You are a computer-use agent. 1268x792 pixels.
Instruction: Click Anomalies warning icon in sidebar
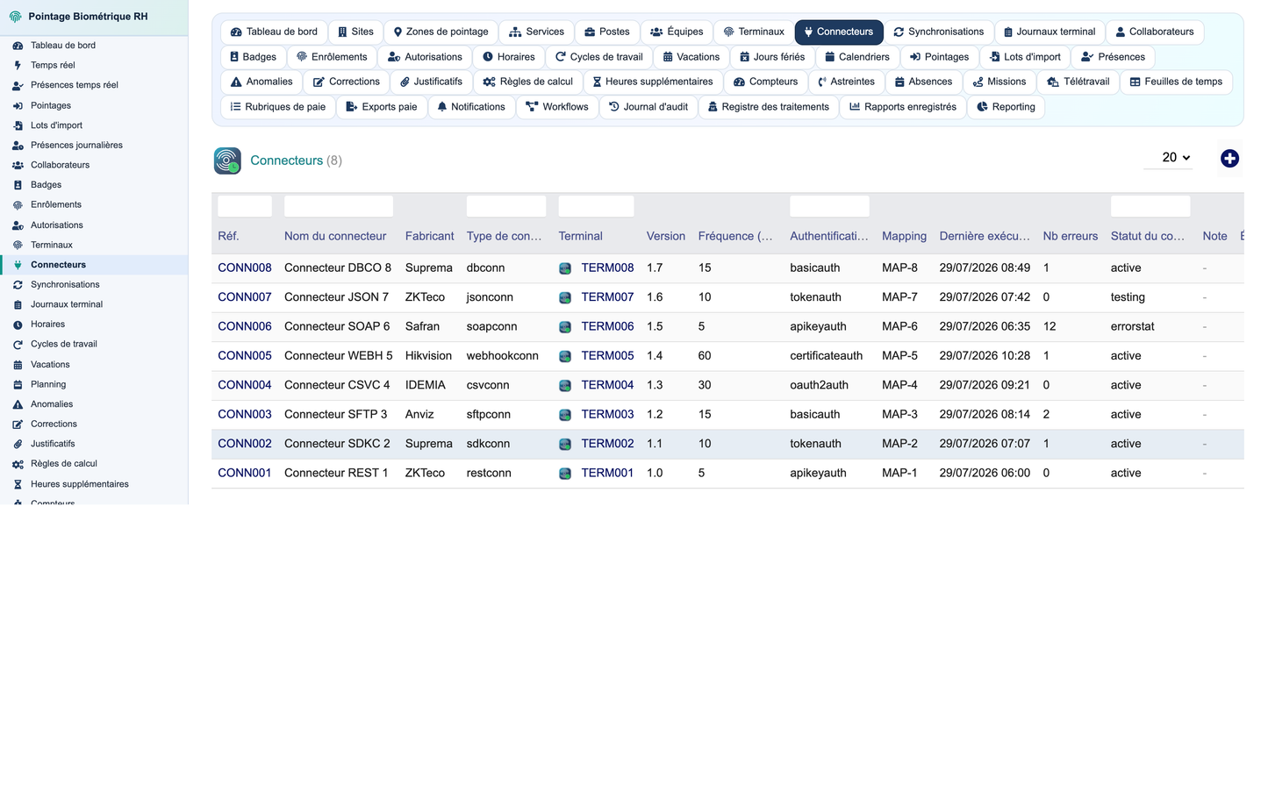click(x=18, y=404)
